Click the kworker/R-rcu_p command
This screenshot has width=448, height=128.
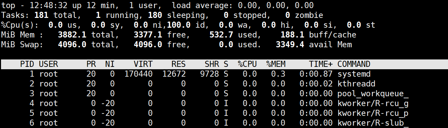(x=373, y=113)
